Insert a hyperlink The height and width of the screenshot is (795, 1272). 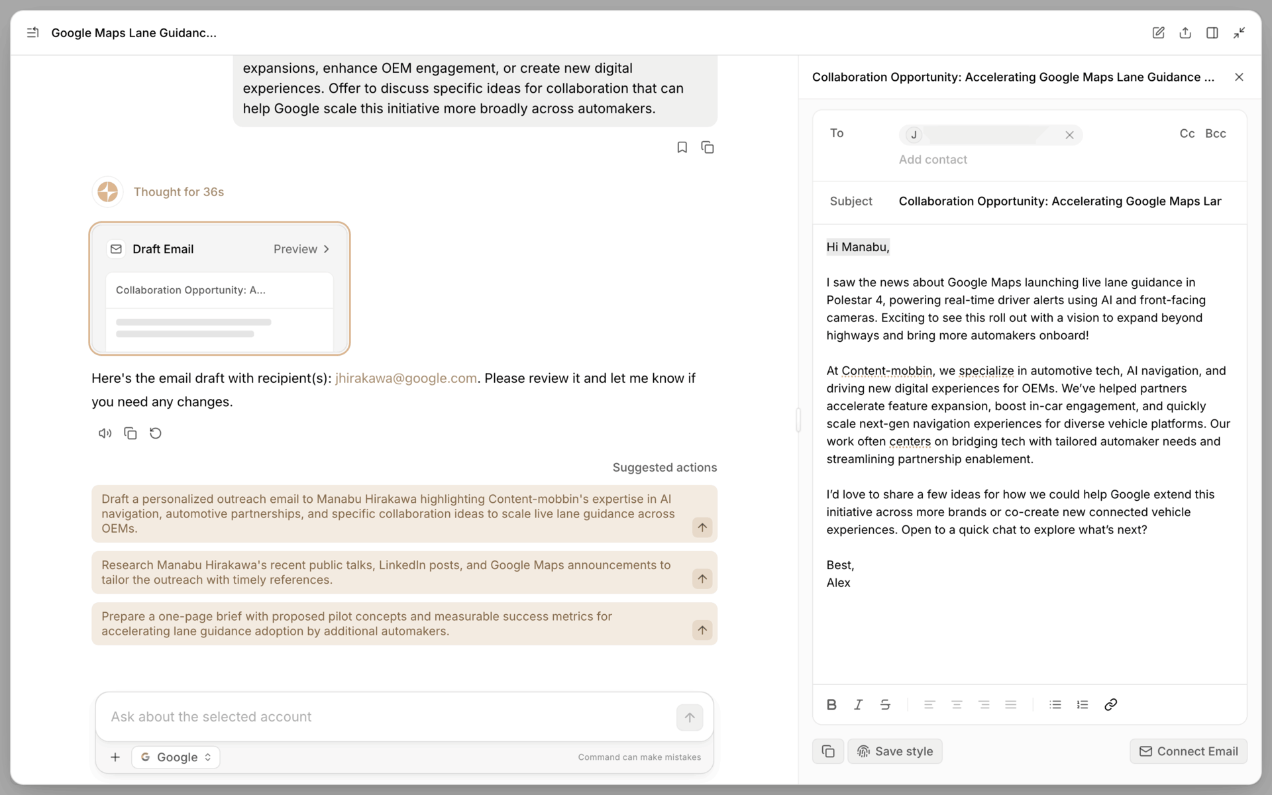click(x=1111, y=704)
